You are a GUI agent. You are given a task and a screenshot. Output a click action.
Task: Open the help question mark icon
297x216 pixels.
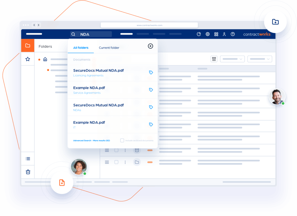coord(233,34)
